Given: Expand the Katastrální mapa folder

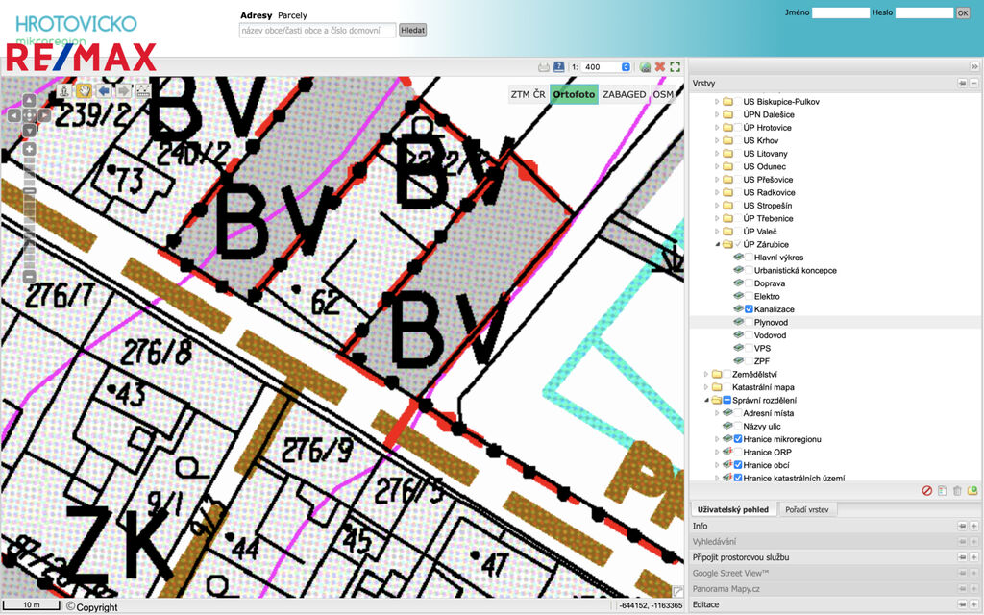Looking at the screenshot, I should [x=706, y=387].
